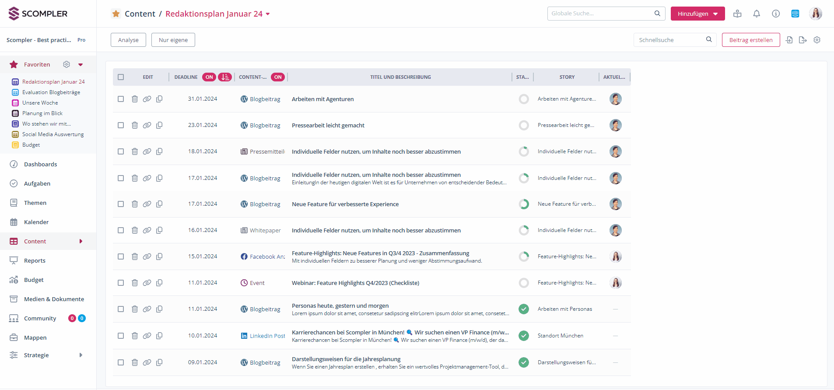This screenshot has width=834, height=390.
Task: Delete the 'Arbeiten mit Agenturen' entry
Action: pos(135,99)
